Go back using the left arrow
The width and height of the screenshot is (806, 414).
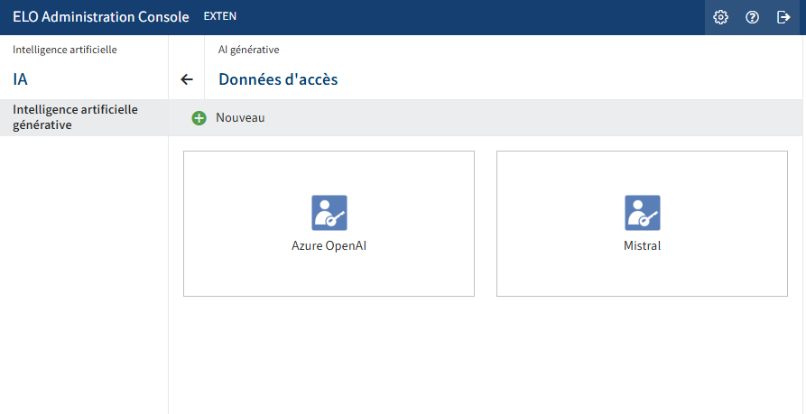(187, 79)
